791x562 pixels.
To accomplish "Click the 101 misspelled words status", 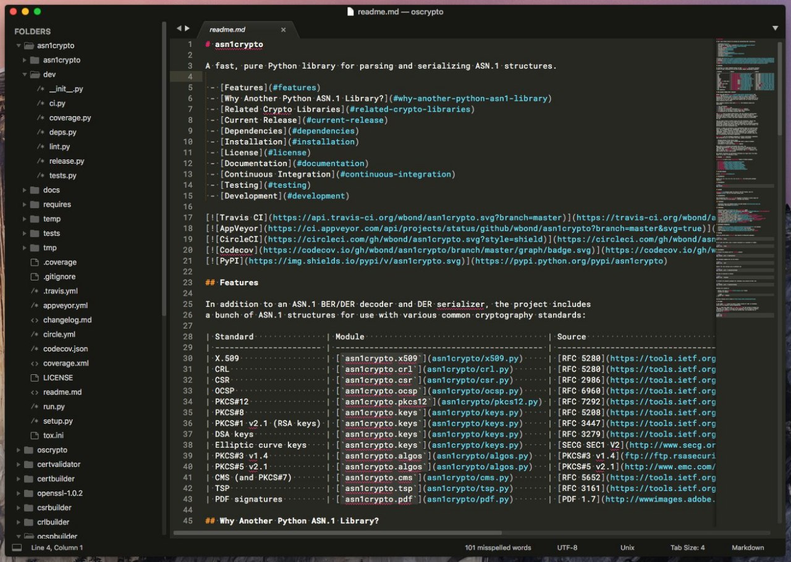I will coord(498,548).
